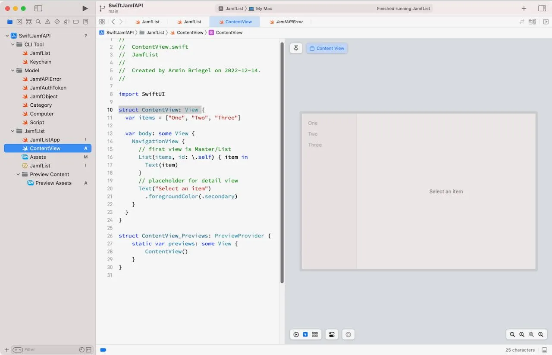Switch to the JamfAPIError tab
The height and width of the screenshot is (355, 552).
[288, 22]
